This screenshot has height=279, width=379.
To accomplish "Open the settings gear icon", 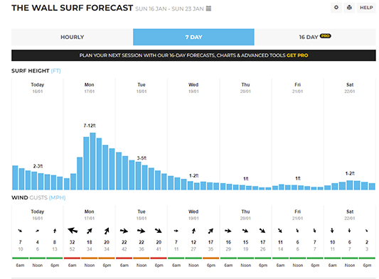I will [x=336, y=8].
